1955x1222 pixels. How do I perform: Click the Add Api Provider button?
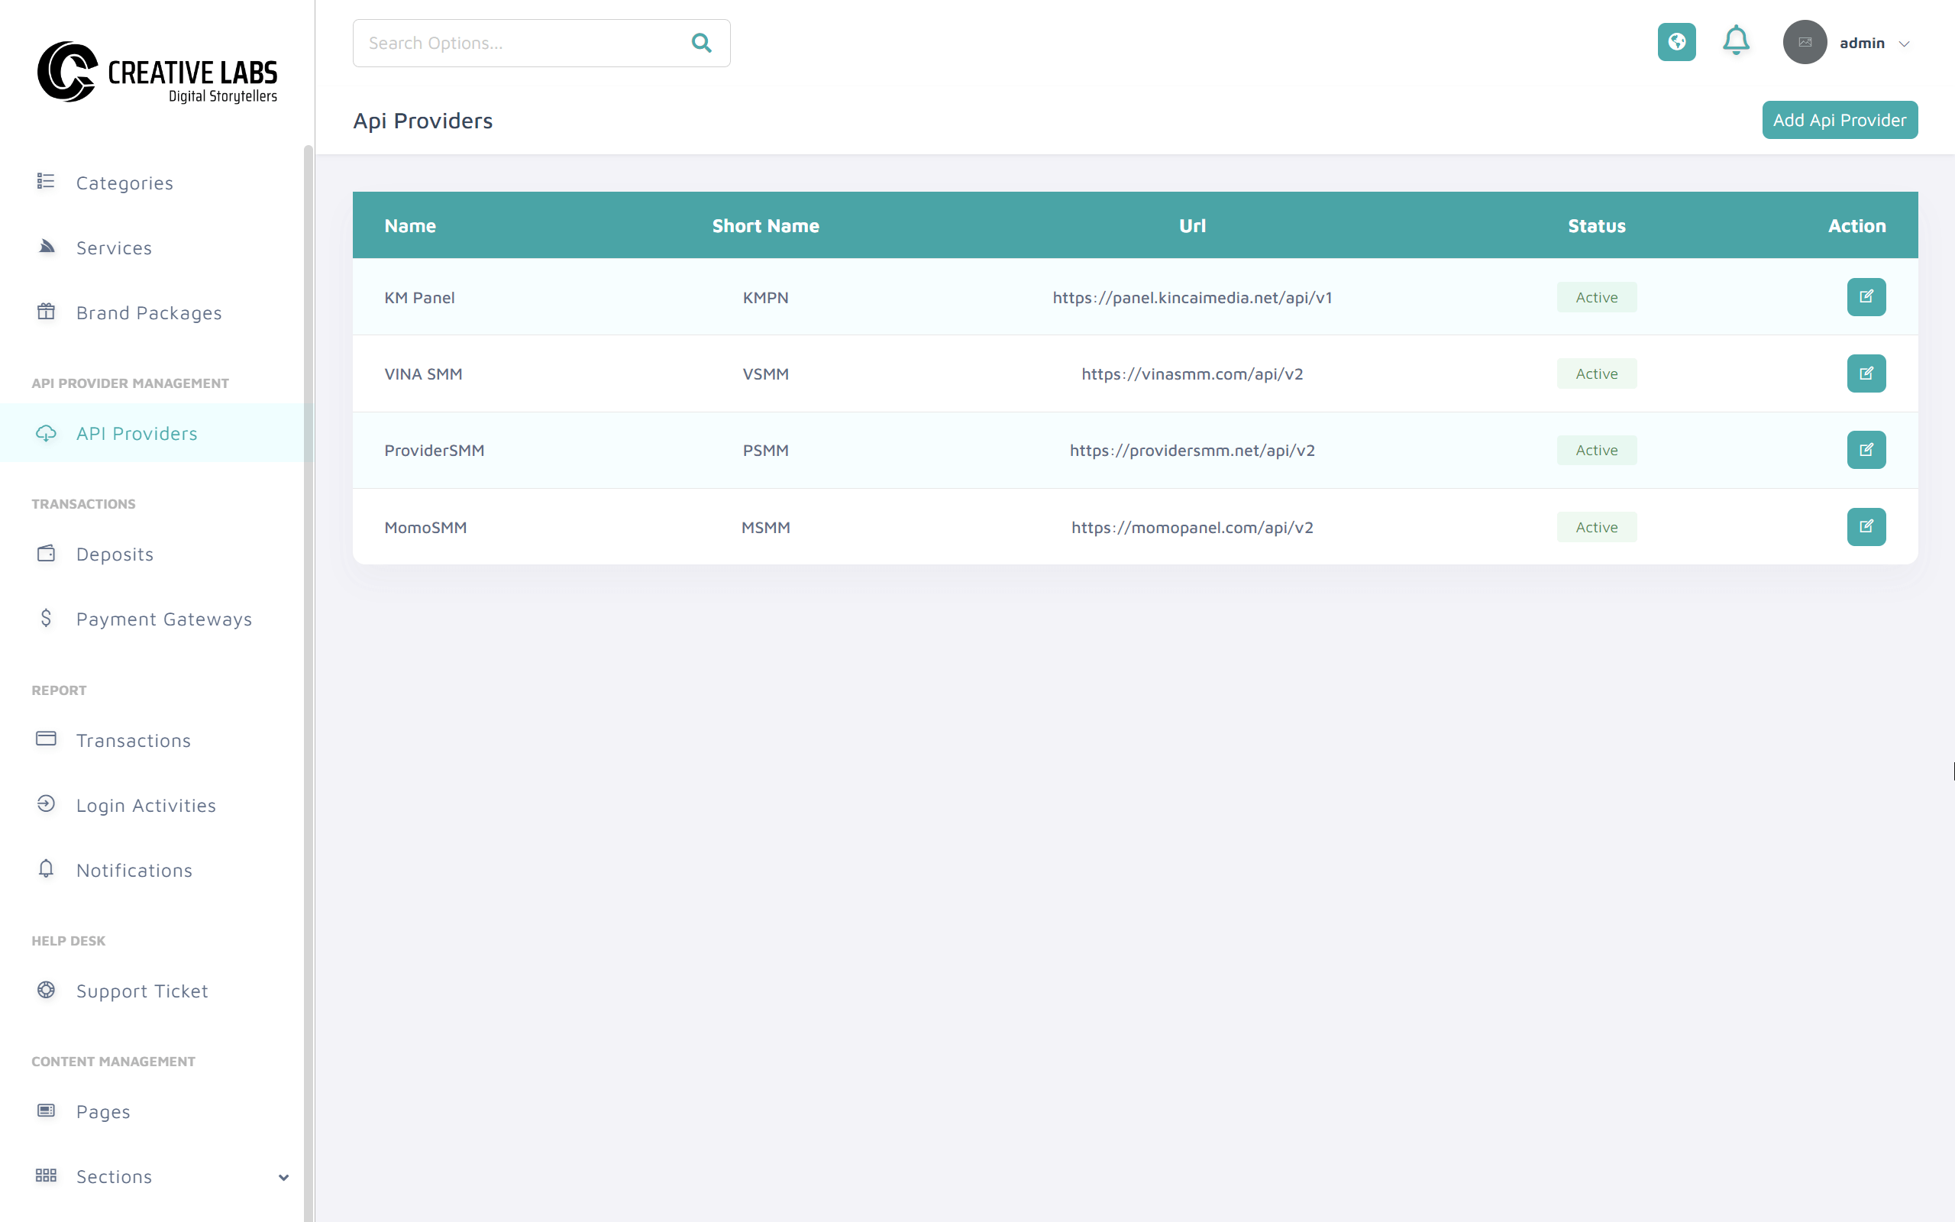1840,119
